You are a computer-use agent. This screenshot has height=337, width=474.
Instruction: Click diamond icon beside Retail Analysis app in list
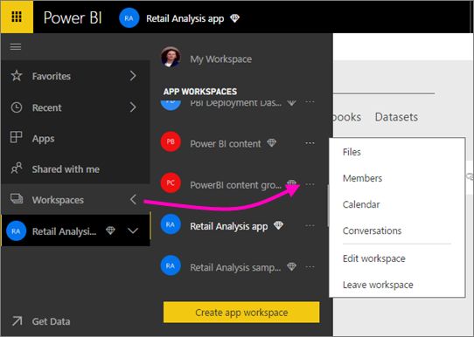click(278, 225)
